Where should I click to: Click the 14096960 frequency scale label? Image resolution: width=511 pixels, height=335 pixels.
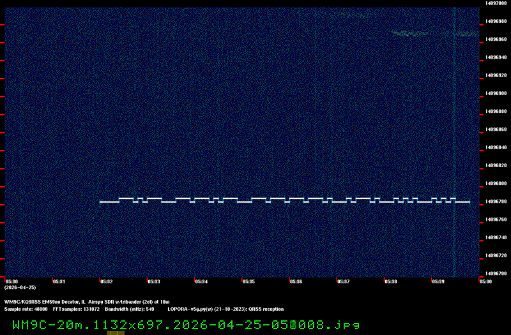[496, 39]
